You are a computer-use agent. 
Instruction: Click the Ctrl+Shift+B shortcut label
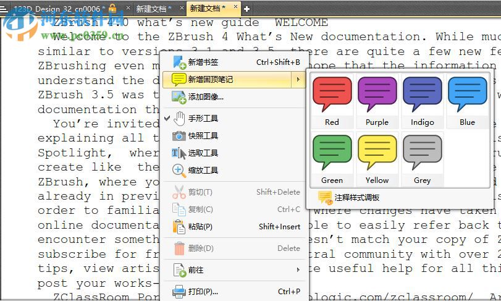[278, 62]
